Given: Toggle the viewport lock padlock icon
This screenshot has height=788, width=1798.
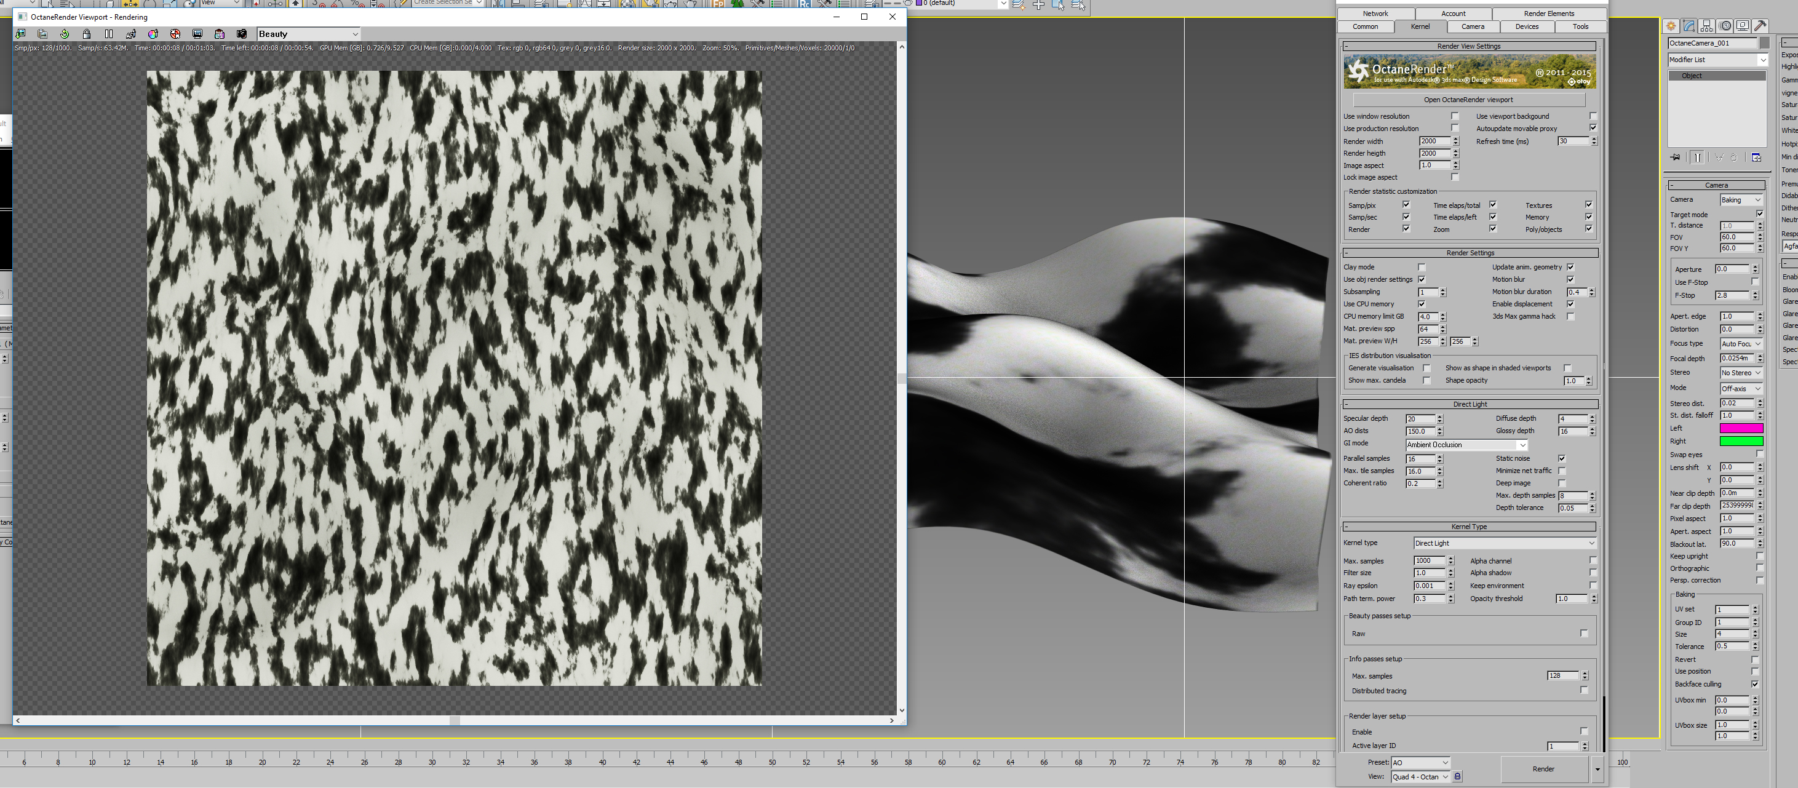Looking at the screenshot, I should 87,33.
